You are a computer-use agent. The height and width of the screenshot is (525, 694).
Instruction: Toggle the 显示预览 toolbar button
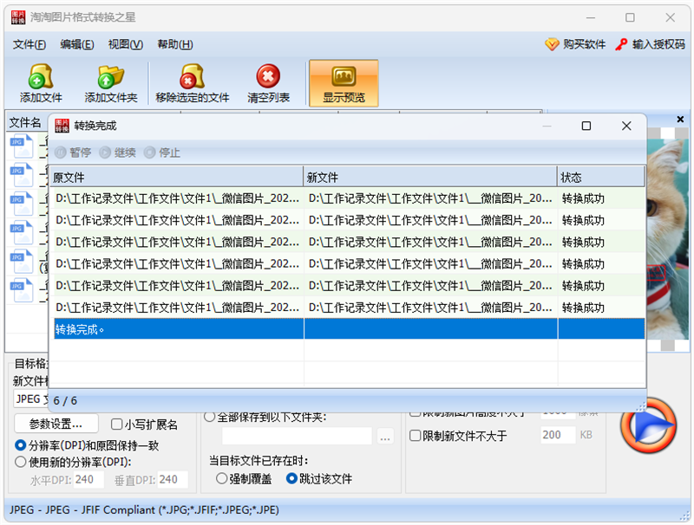[344, 83]
